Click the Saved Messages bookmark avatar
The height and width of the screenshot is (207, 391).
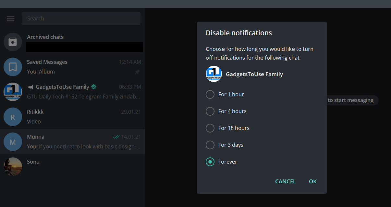[x=13, y=67]
